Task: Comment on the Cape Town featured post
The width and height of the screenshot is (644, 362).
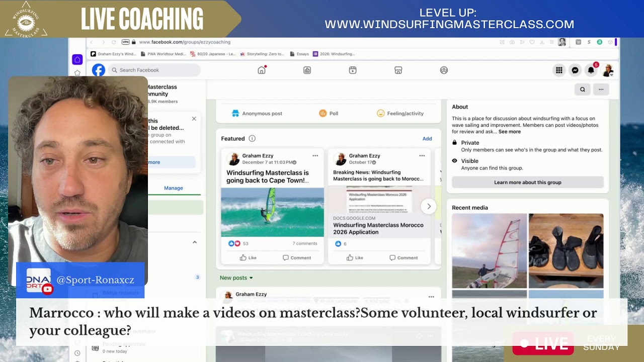Action: (x=297, y=258)
